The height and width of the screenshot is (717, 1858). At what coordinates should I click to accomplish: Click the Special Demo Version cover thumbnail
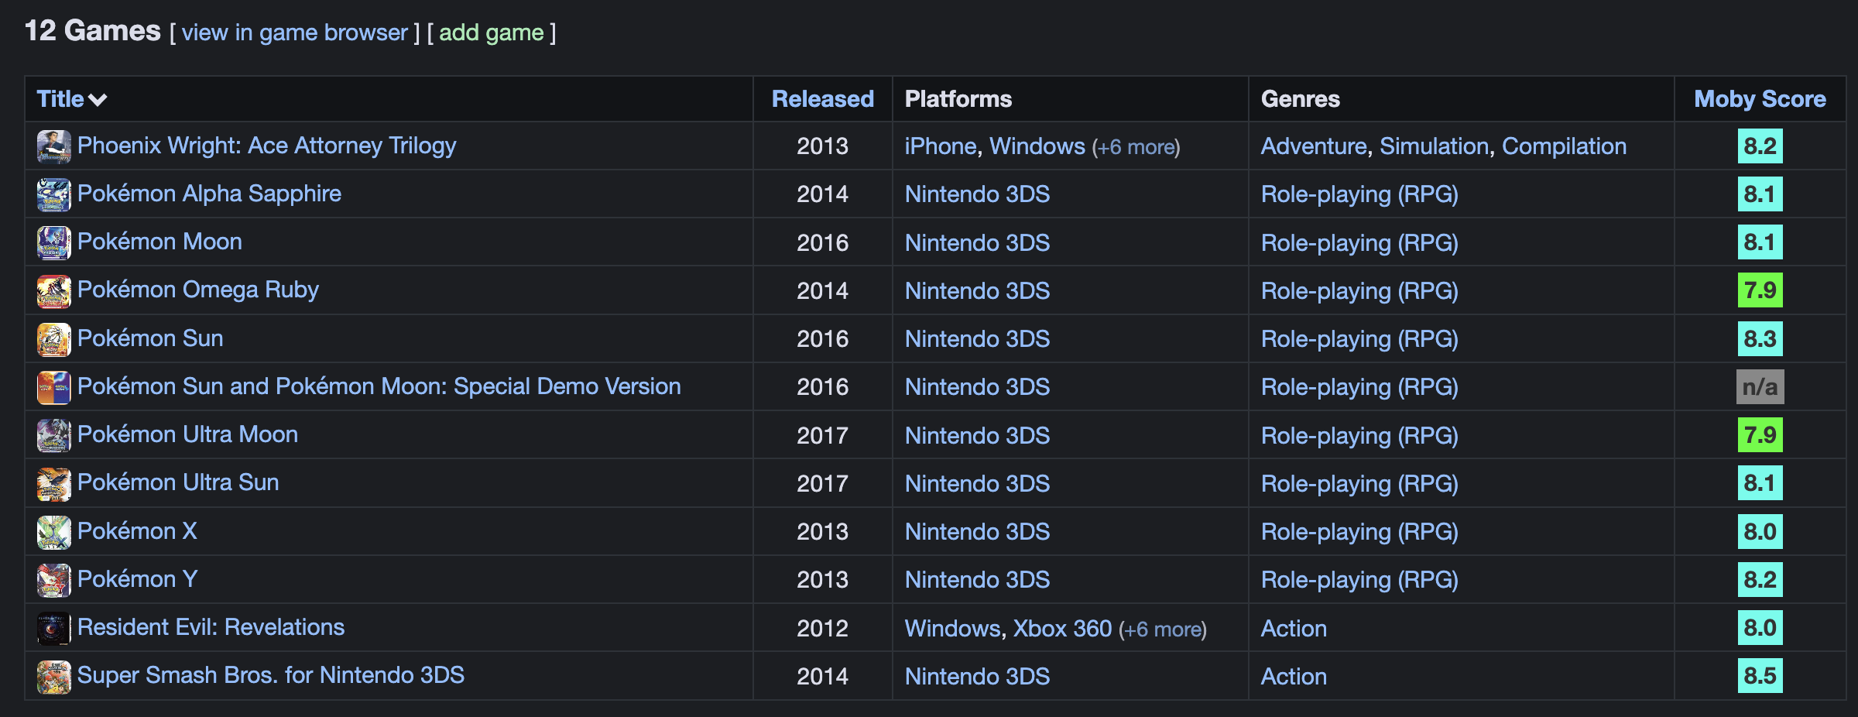click(x=53, y=387)
